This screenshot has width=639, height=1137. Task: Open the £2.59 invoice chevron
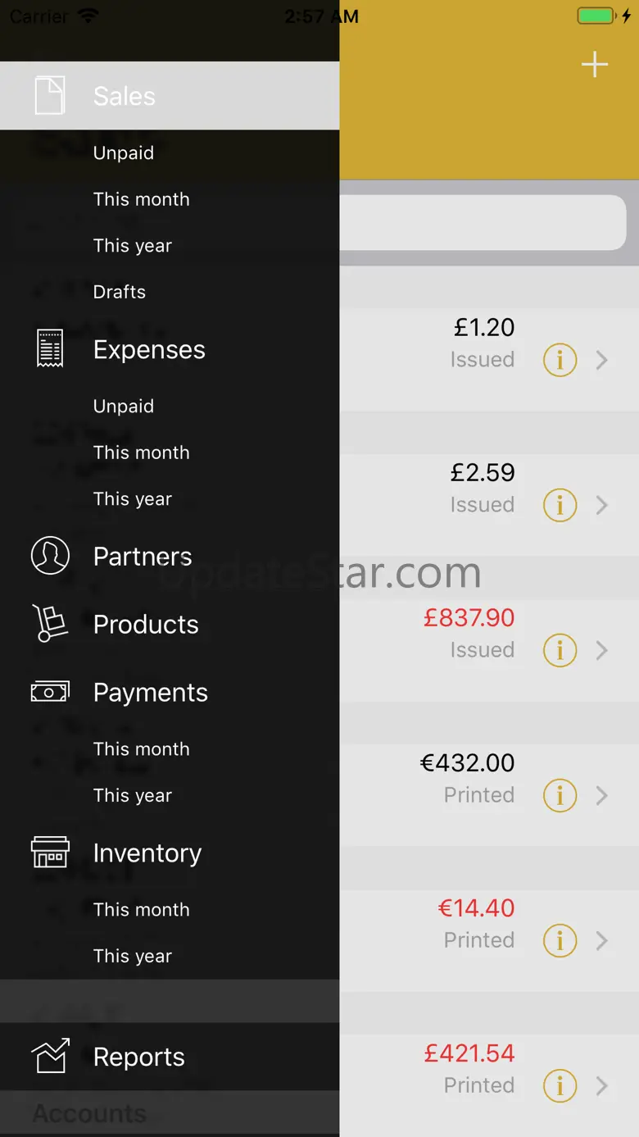click(602, 505)
